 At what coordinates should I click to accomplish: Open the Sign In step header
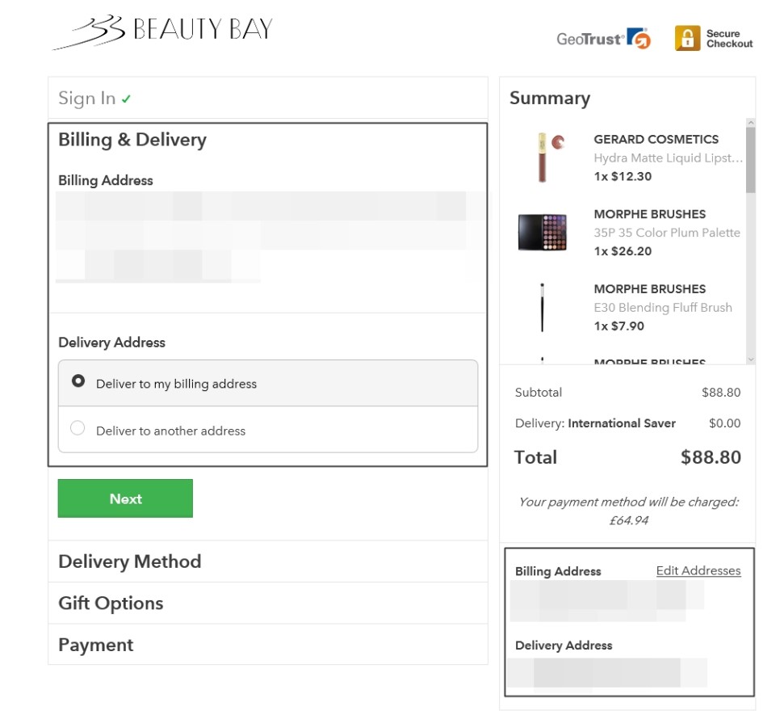tap(268, 98)
